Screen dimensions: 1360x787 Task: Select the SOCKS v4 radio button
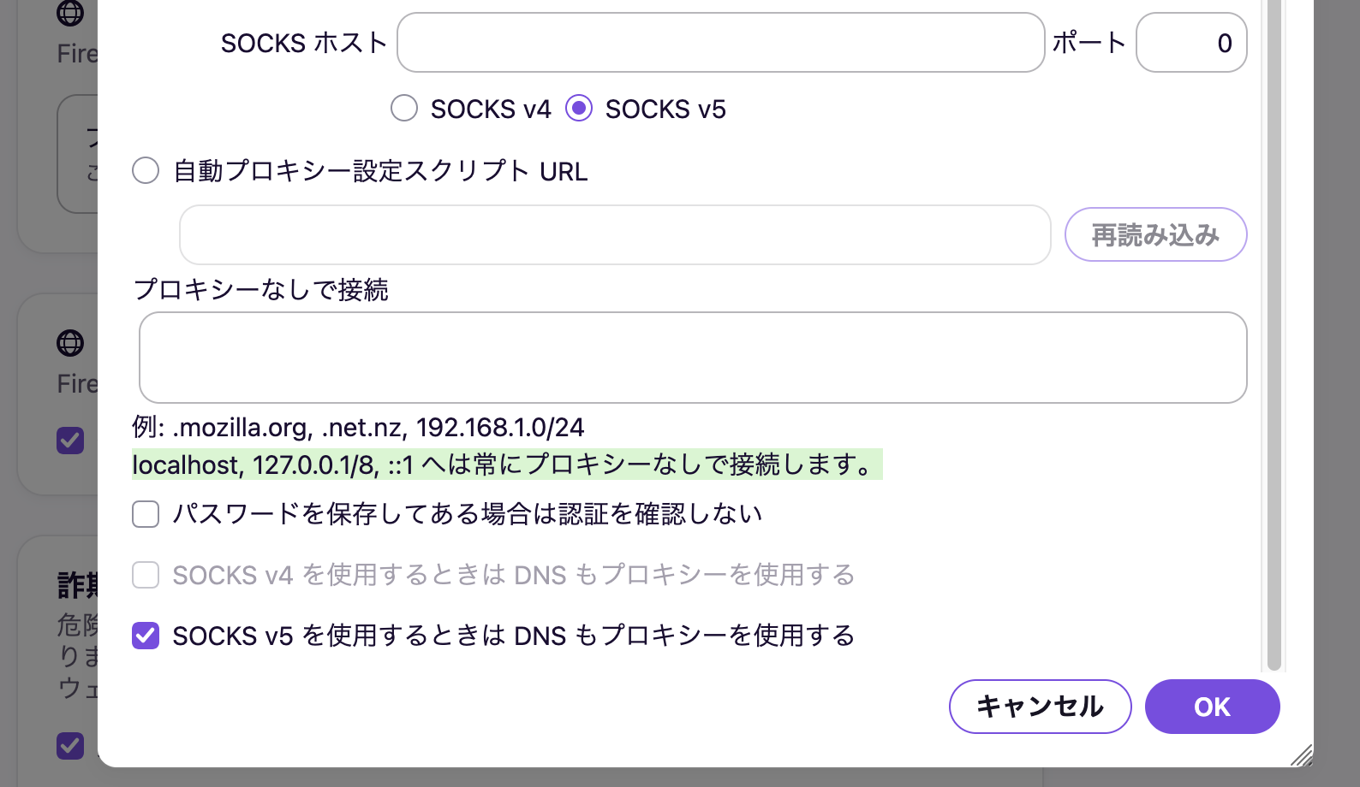(404, 109)
